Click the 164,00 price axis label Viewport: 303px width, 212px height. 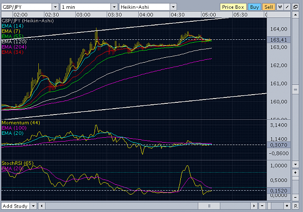pos(279,29)
